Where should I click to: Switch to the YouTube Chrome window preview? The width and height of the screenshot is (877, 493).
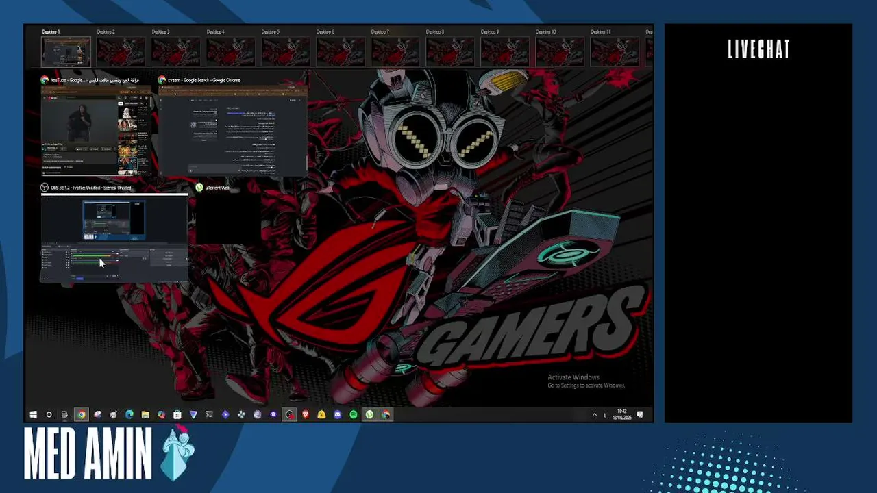pyautogui.click(x=96, y=130)
